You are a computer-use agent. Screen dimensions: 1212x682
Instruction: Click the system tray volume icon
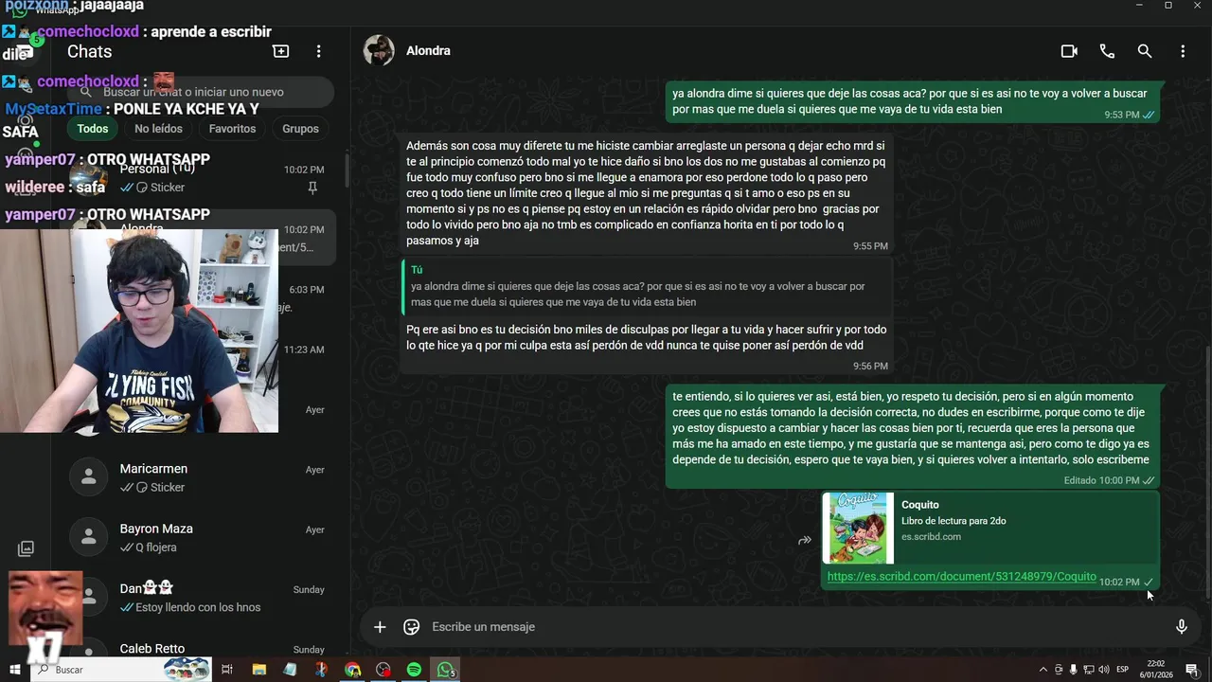(x=1102, y=670)
